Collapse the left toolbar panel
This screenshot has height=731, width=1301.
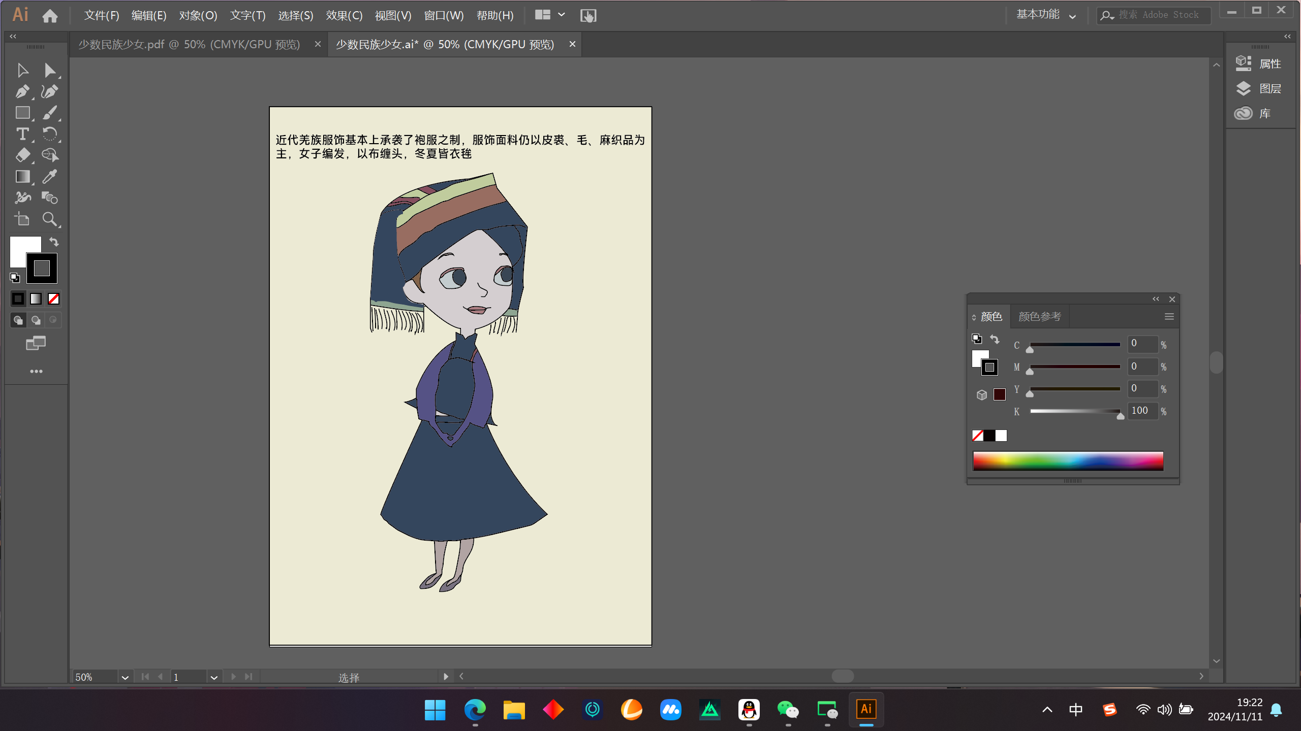[13, 36]
